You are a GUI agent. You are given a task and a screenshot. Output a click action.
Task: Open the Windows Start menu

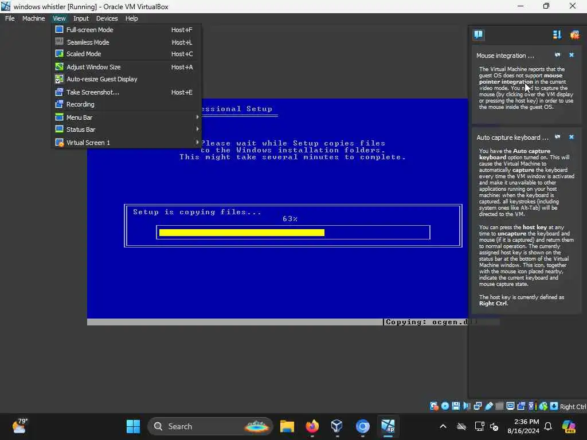[x=133, y=426]
